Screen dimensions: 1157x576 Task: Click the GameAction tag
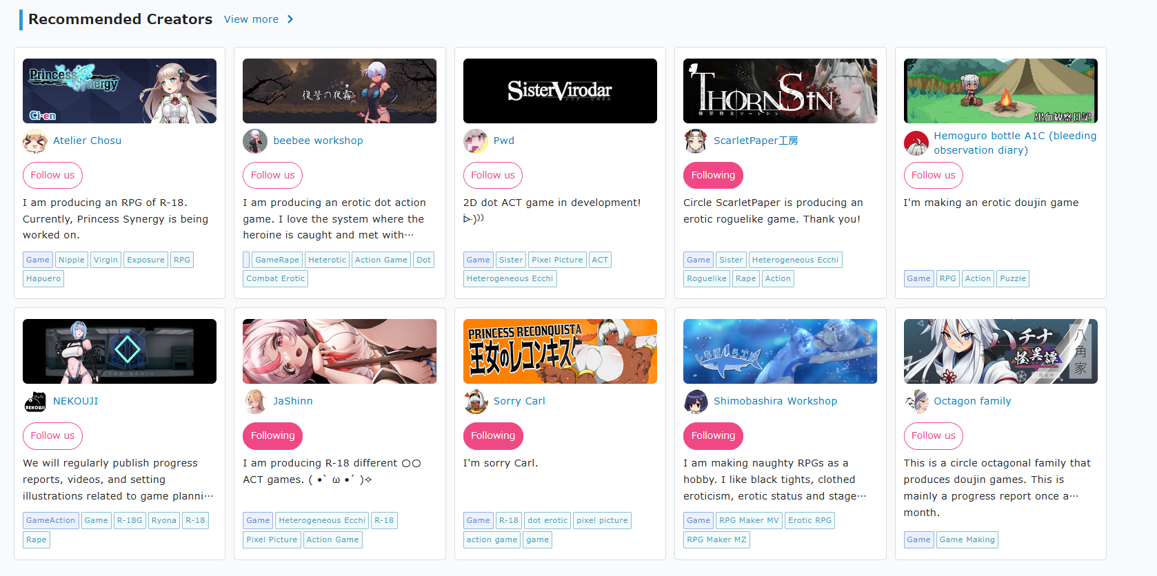[x=50, y=520]
